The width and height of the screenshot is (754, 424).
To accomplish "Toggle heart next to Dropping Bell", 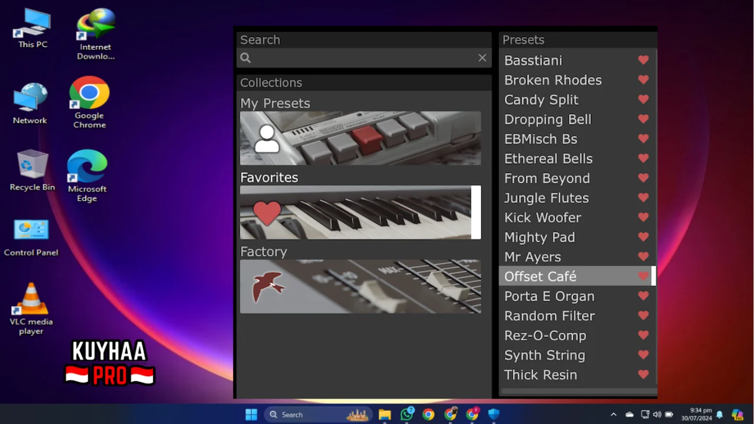I will point(643,119).
